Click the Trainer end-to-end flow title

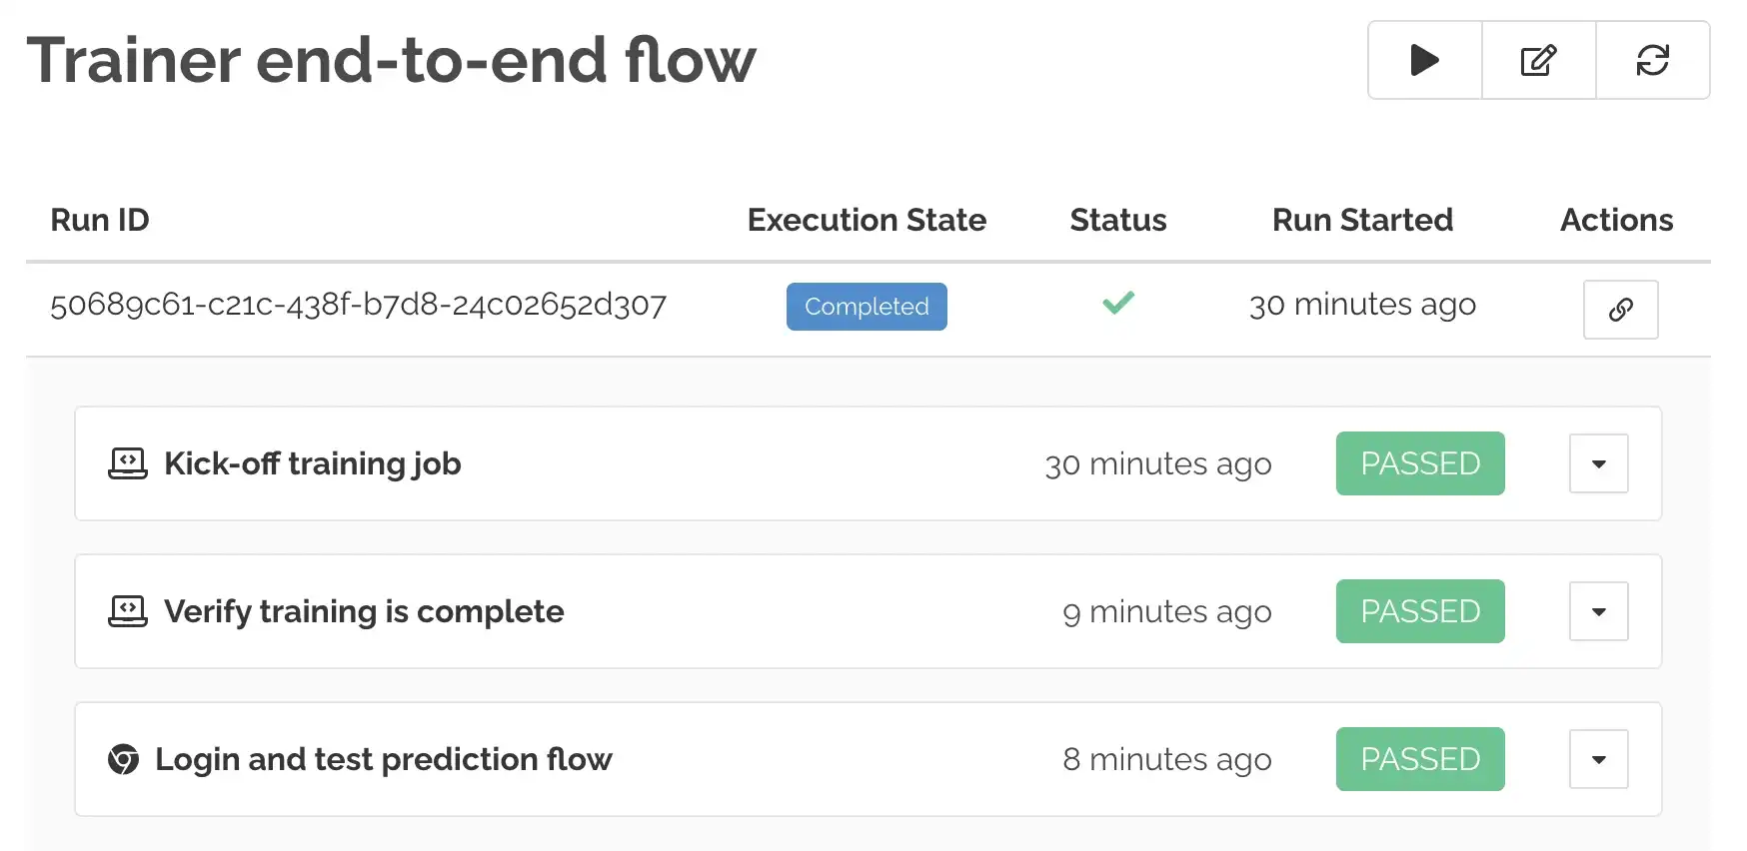[394, 61]
